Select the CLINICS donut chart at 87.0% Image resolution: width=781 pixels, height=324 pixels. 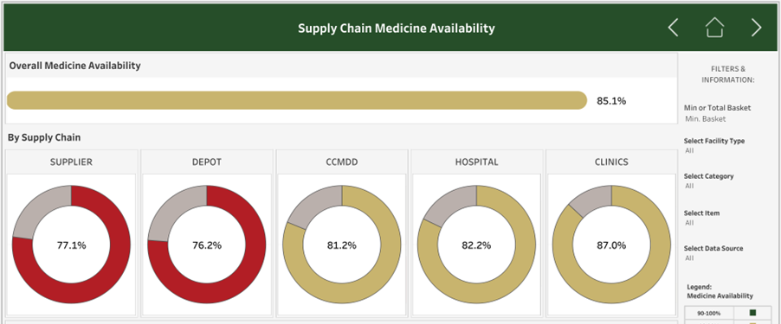[x=611, y=245]
